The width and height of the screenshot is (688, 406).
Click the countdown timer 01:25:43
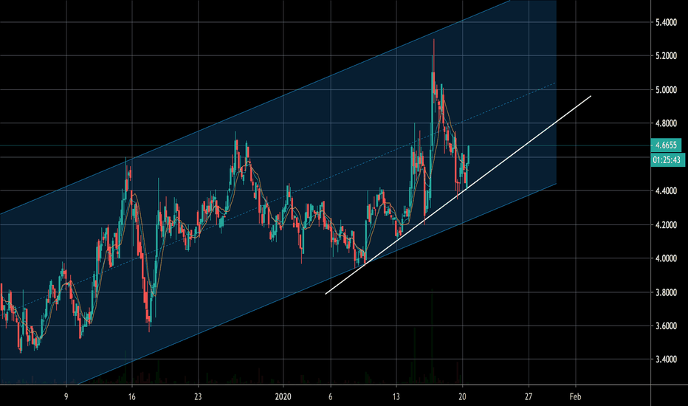click(x=667, y=159)
